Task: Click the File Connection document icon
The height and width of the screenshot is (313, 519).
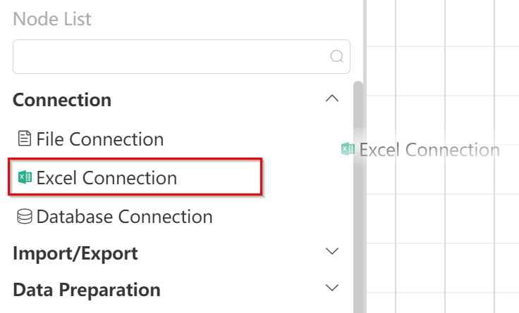Action: tap(25, 139)
